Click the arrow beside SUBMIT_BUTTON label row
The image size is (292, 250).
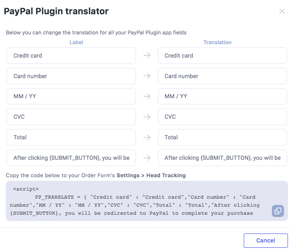[x=147, y=158]
